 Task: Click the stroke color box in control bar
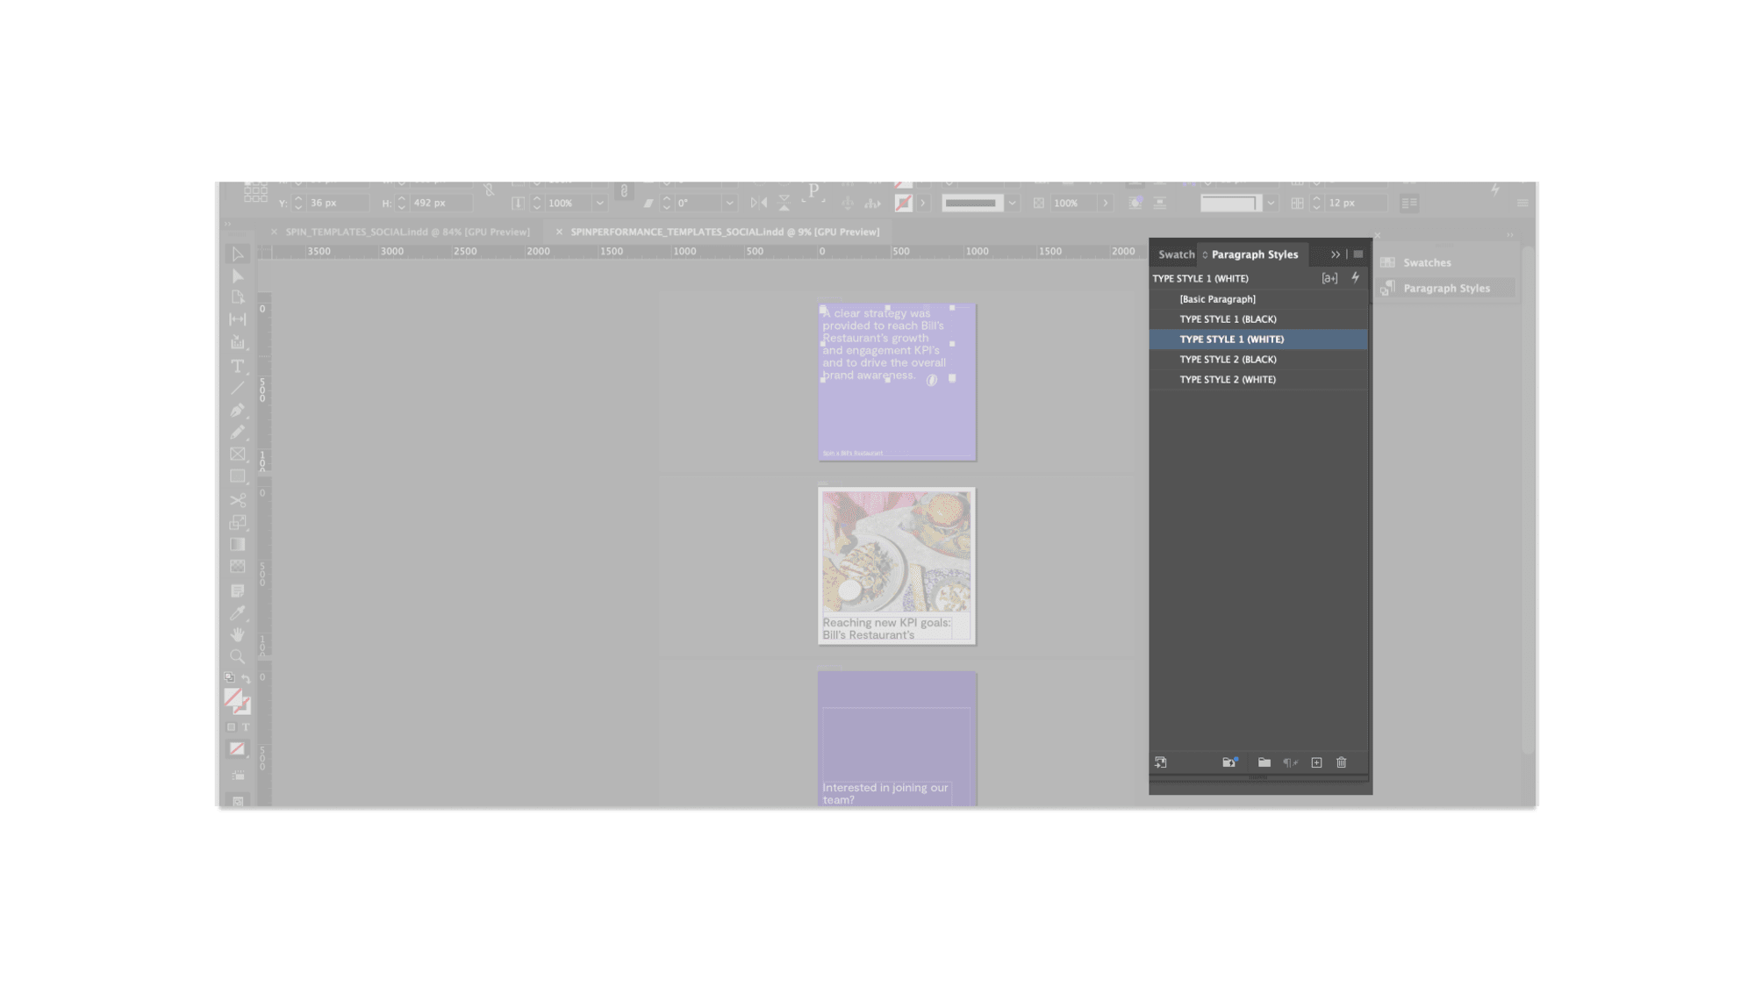(x=903, y=204)
